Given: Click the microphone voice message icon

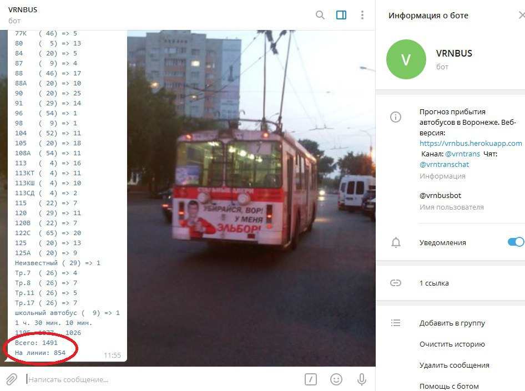Looking at the screenshot, I should coord(362,379).
